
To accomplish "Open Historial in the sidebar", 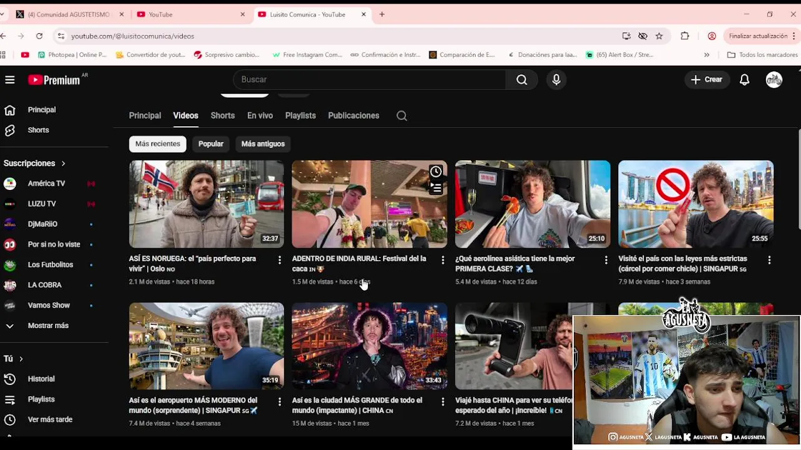I will tap(41, 379).
